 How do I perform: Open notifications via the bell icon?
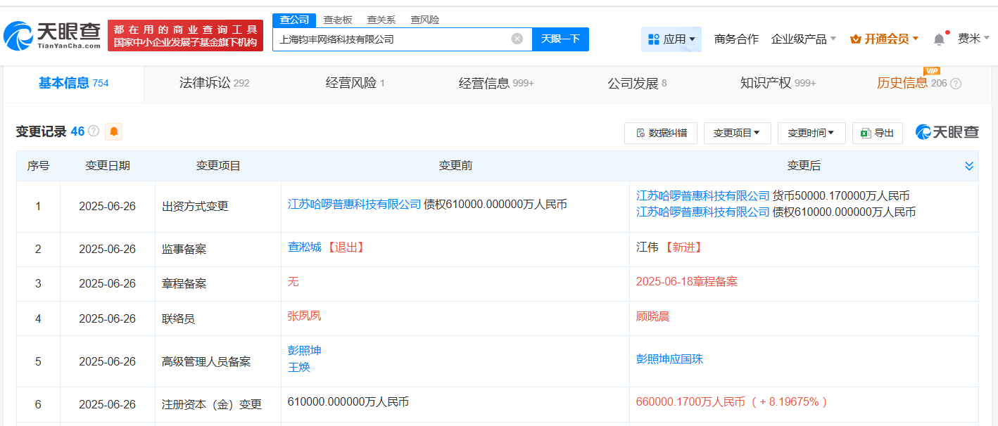pos(939,39)
